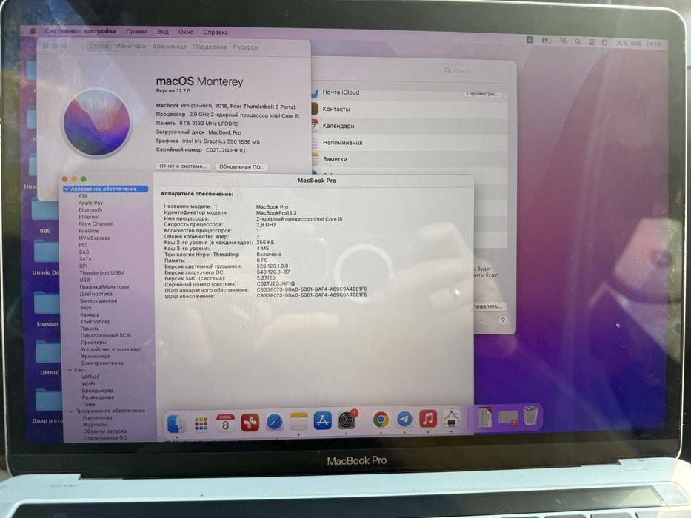Collapse the 'Сеть' section in the sidebar
The image size is (691, 518).
(70, 370)
